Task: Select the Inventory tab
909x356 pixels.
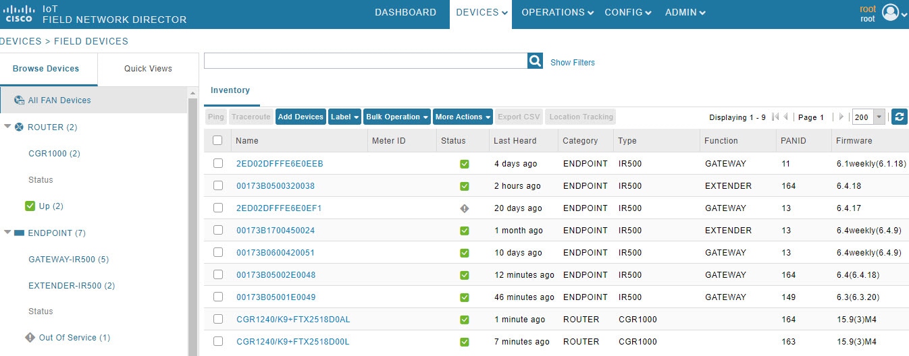Action: click(230, 90)
